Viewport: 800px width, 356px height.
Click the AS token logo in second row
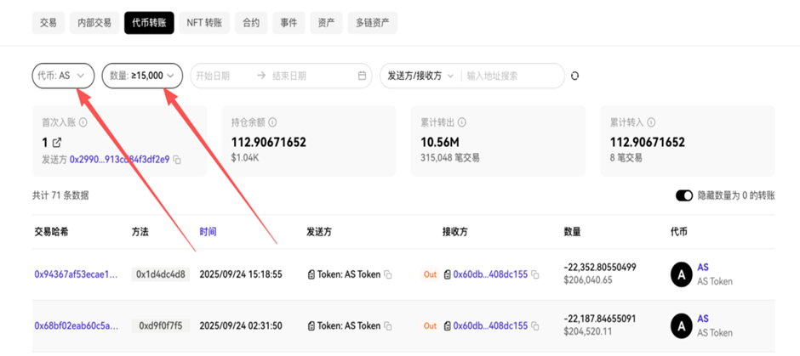click(682, 325)
